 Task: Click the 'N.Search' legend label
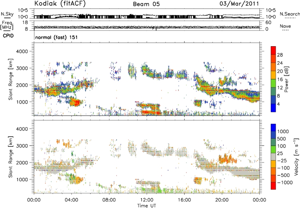(x=289, y=14)
